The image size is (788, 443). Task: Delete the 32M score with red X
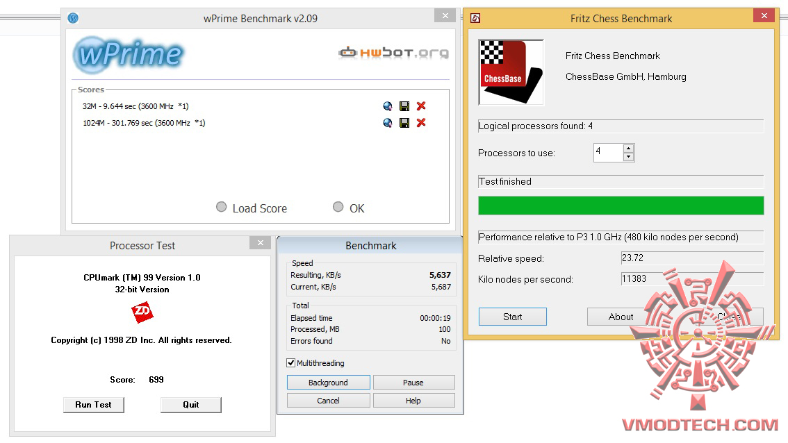[x=421, y=106]
